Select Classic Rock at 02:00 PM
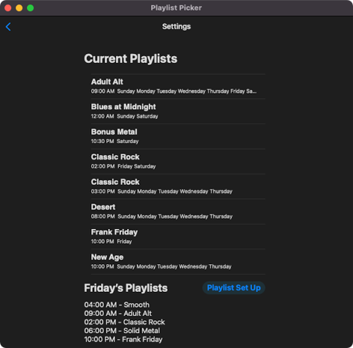Screen dimensions: 353x348 click(x=178, y=162)
